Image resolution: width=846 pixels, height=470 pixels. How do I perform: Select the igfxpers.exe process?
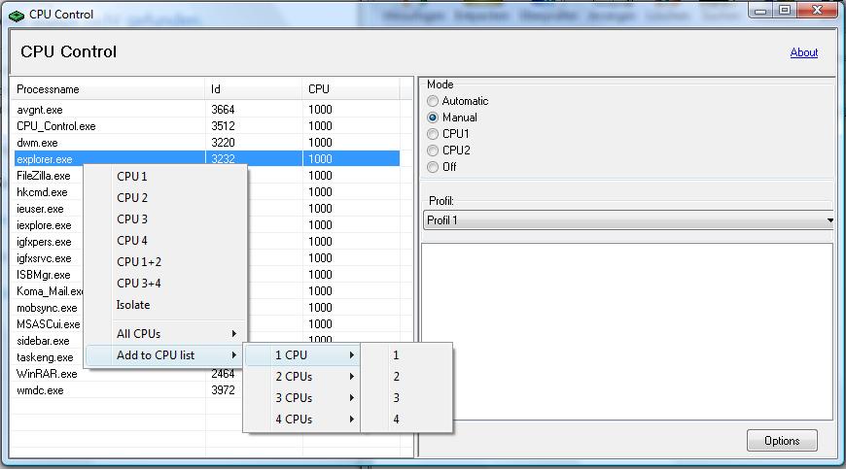click(x=44, y=242)
